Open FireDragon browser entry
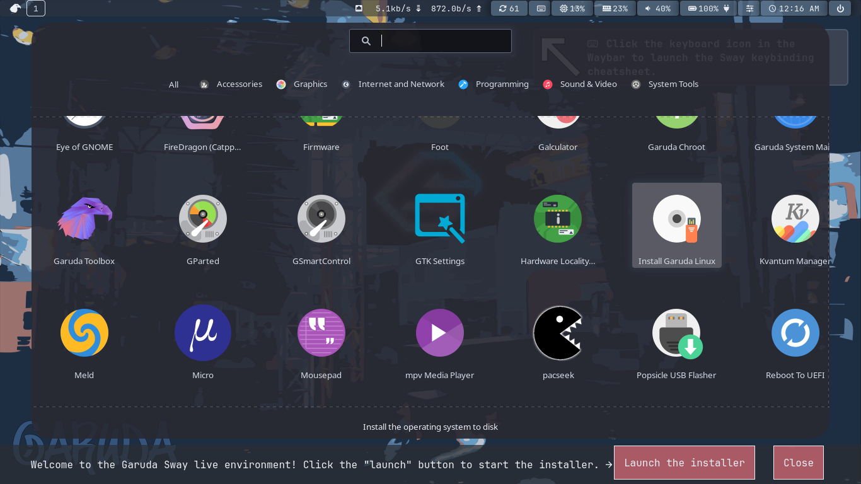 click(x=203, y=135)
